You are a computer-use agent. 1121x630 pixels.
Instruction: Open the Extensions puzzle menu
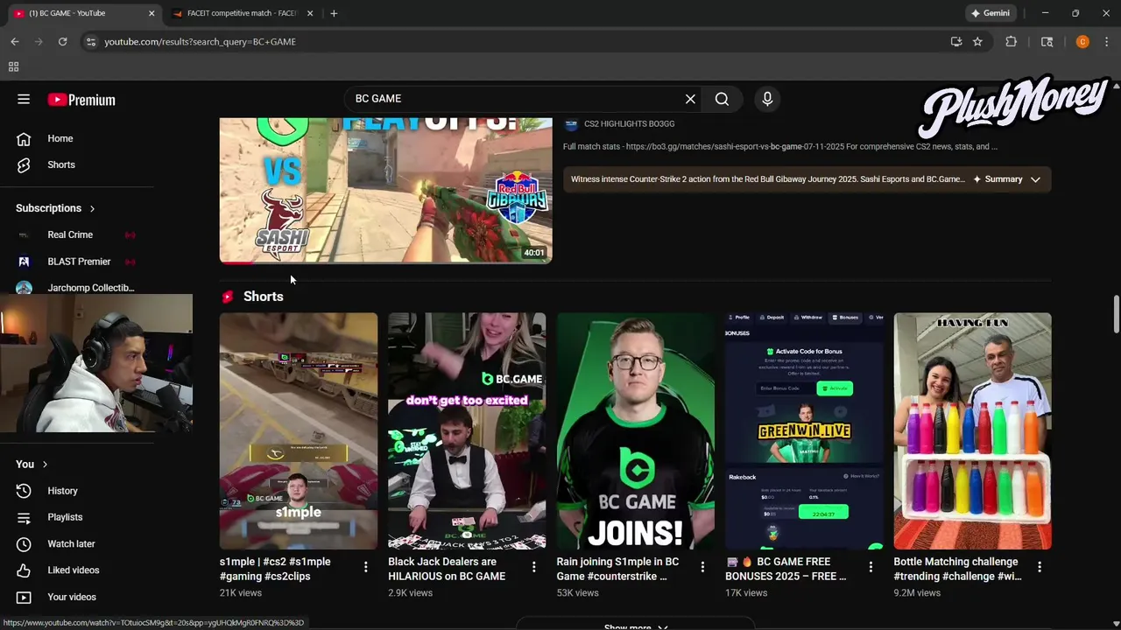pos(1011,41)
